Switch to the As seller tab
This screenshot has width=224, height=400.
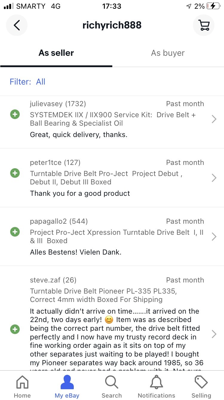coord(56,53)
